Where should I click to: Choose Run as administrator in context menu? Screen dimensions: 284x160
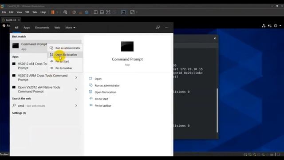click(x=65, y=48)
